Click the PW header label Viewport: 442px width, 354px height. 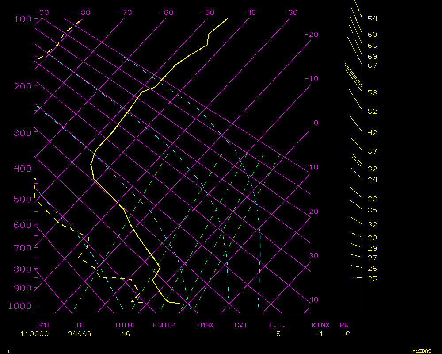[344, 325]
